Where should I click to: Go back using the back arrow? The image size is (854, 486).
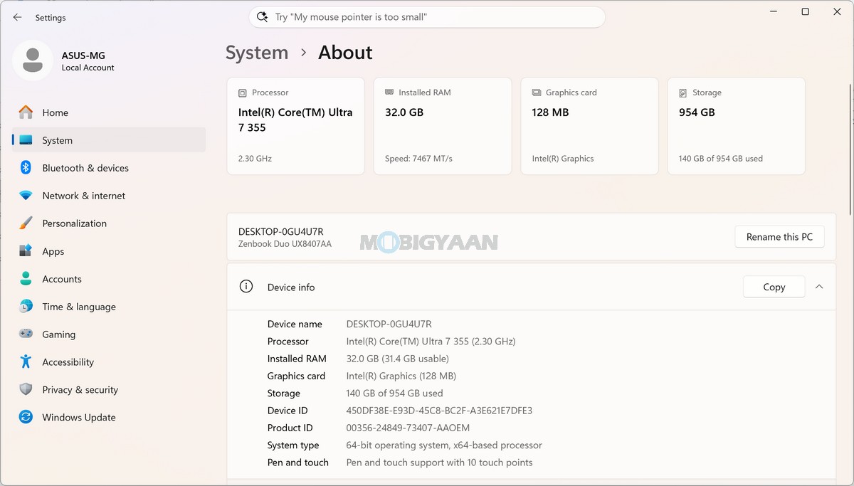17,17
